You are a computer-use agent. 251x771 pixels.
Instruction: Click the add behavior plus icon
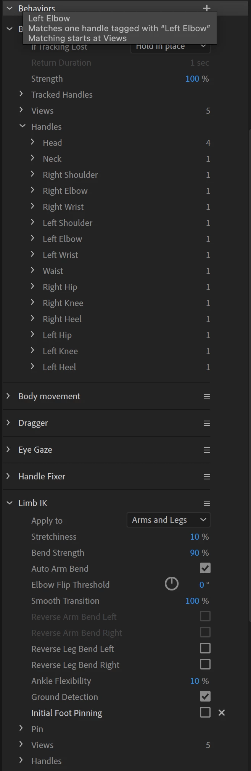click(207, 8)
